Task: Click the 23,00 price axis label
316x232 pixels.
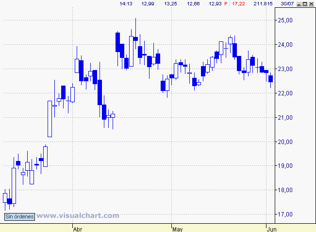Action: tap(285, 69)
